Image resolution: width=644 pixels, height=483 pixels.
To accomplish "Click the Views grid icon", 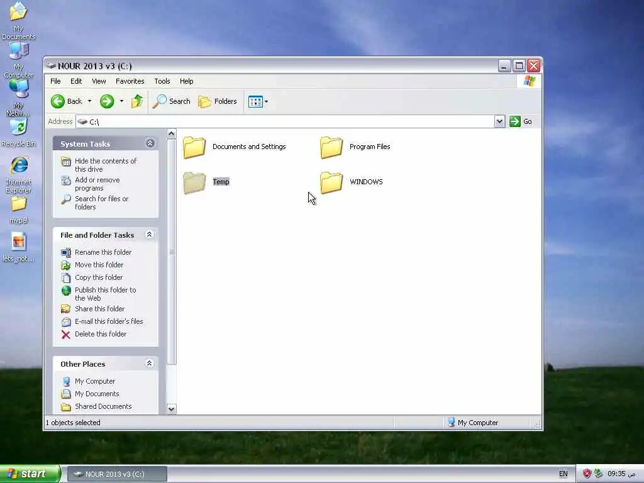I will pyautogui.click(x=255, y=101).
